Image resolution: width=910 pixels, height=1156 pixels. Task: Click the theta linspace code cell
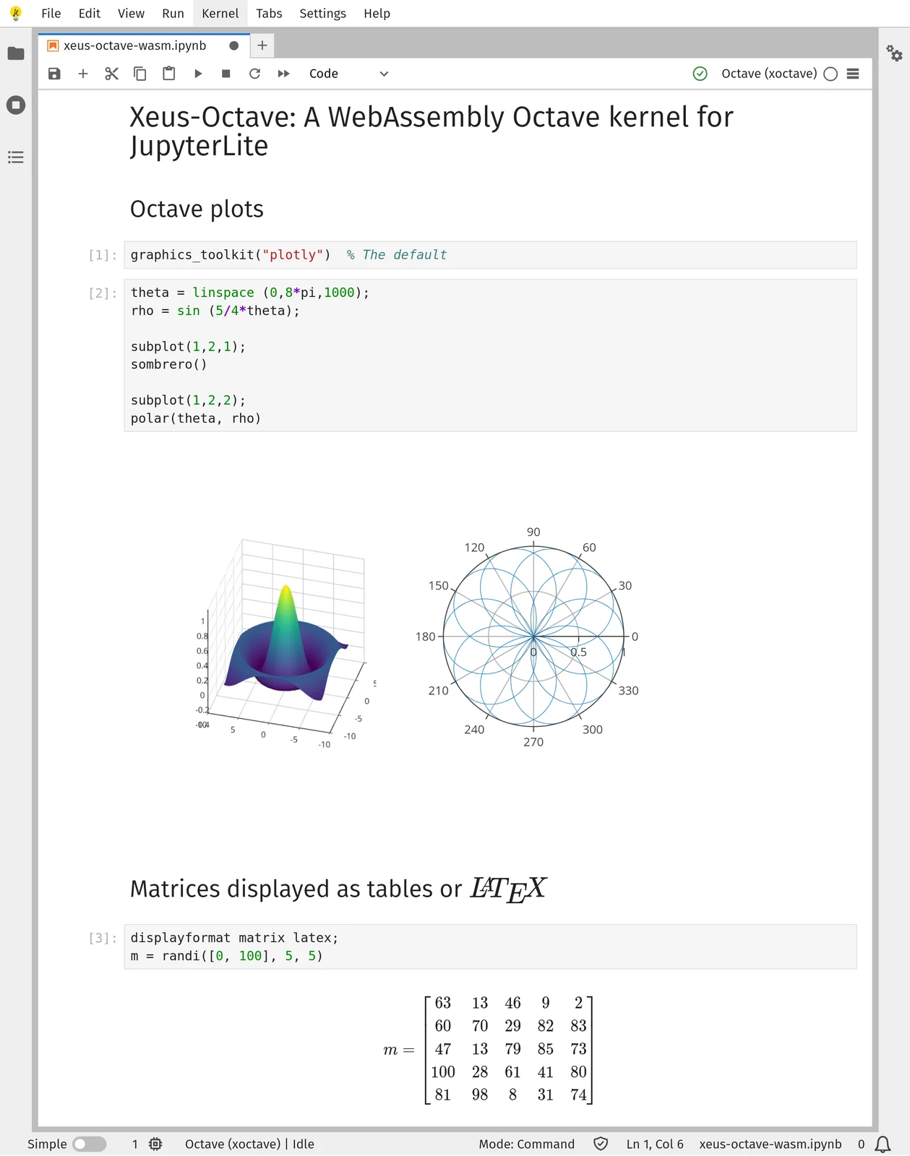click(x=490, y=355)
